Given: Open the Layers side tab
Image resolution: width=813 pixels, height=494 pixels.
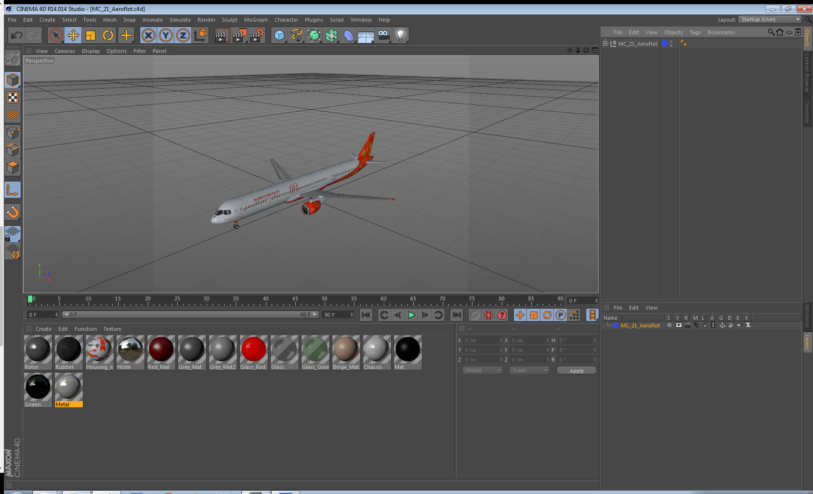Looking at the screenshot, I should 807,342.
